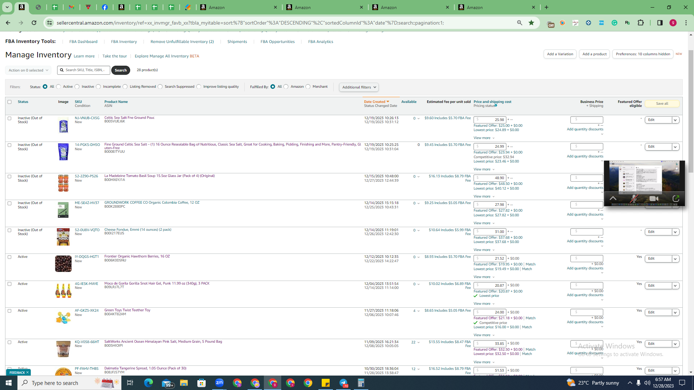Open Frontier Organic Hawthorn Berries product image
Image resolution: width=694 pixels, height=390 pixels.
pyautogui.click(x=63, y=264)
